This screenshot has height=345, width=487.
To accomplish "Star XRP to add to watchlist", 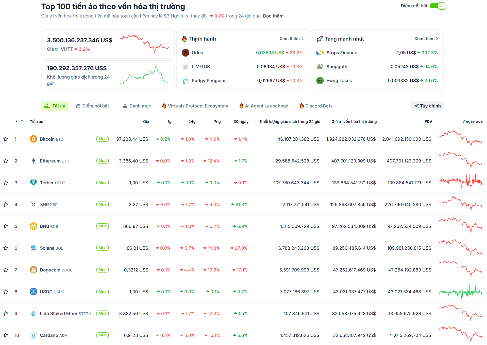I will pos(6,205).
